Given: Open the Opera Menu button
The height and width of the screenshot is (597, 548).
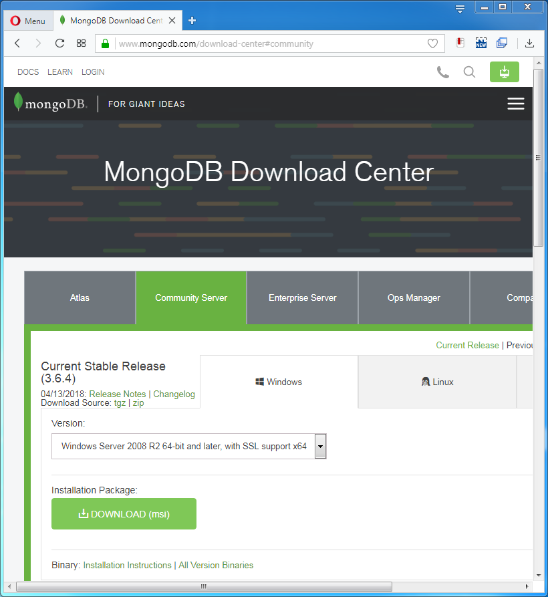Looking at the screenshot, I should [27, 21].
